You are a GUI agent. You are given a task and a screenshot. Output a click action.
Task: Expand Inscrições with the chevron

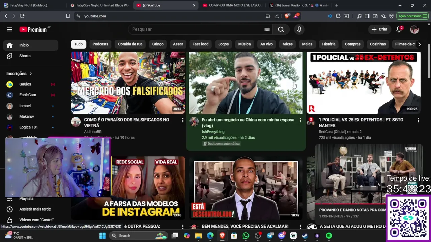[x=31, y=74]
